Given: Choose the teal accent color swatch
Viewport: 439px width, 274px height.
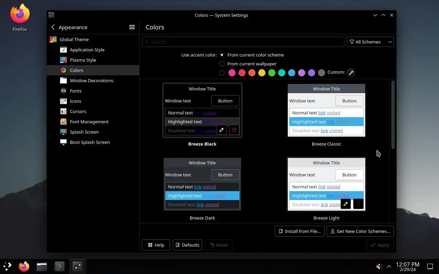Looking at the screenshot, I should click(282, 73).
